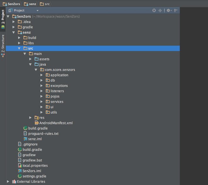Open the Project view type dropdown

[38, 10]
